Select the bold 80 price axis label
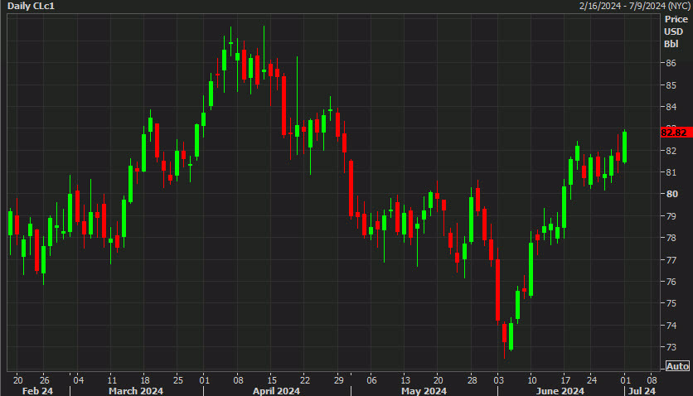 click(671, 194)
